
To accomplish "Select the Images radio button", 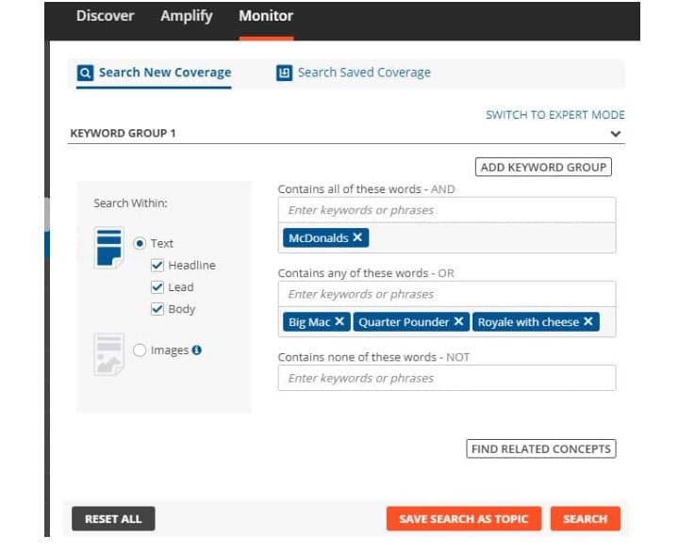I will (x=140, y=350).
